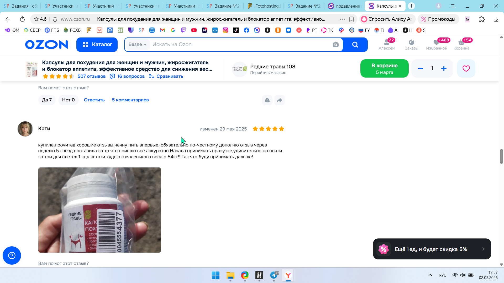Click the camera image search icon
Screen dimensions: 504x283
335,45
